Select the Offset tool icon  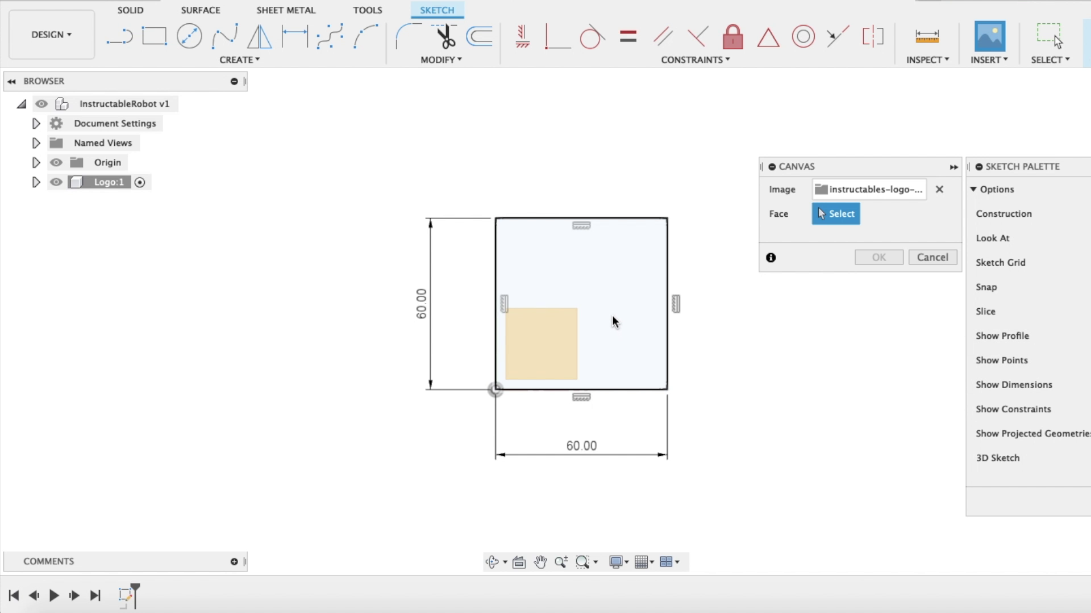480,36
